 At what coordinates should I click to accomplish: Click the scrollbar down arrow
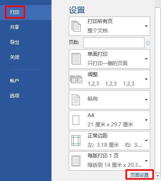(158, 176)
